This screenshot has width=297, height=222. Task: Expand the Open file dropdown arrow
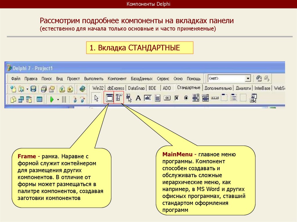click(x=27, y=89)
